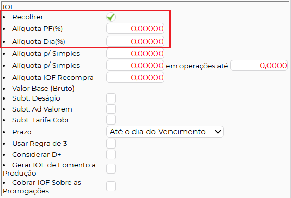This screenshot has height=198, width=291.
Task: Enable Usar Regra de 3 checkbox
Action: tap(111, 144)
